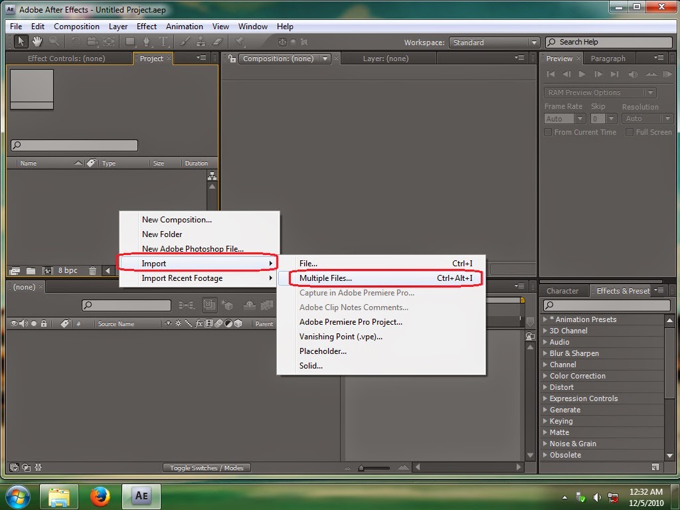
Task: Expand the Noise & Grain effects category
Action: pos(545,443)
